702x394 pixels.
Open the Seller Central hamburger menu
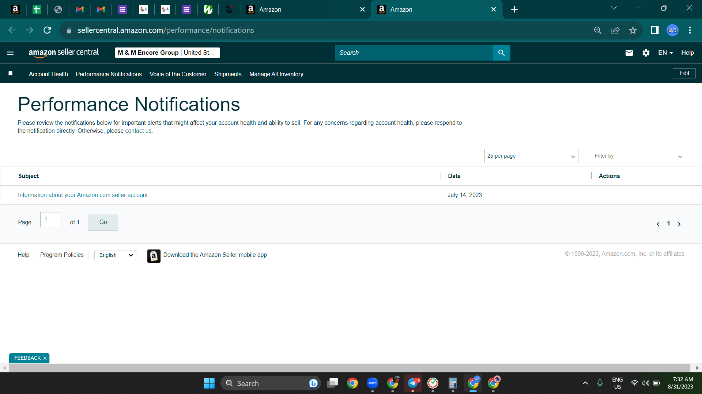(10, 53)
